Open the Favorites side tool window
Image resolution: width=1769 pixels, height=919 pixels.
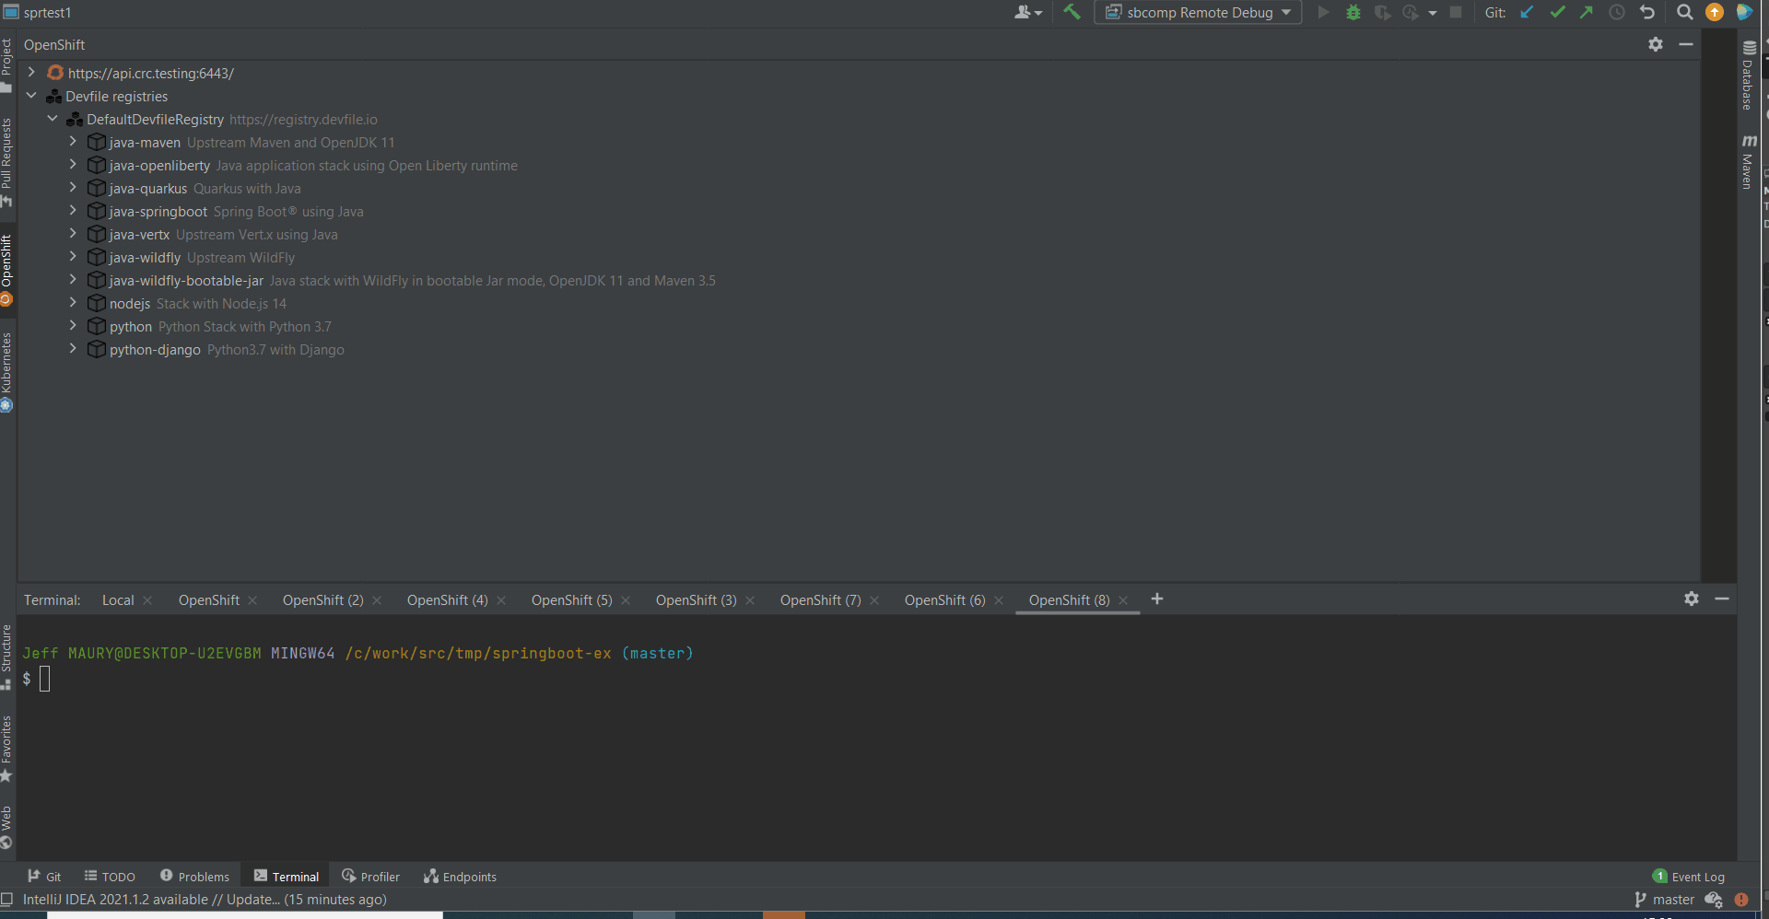click(x=6, y=749)
